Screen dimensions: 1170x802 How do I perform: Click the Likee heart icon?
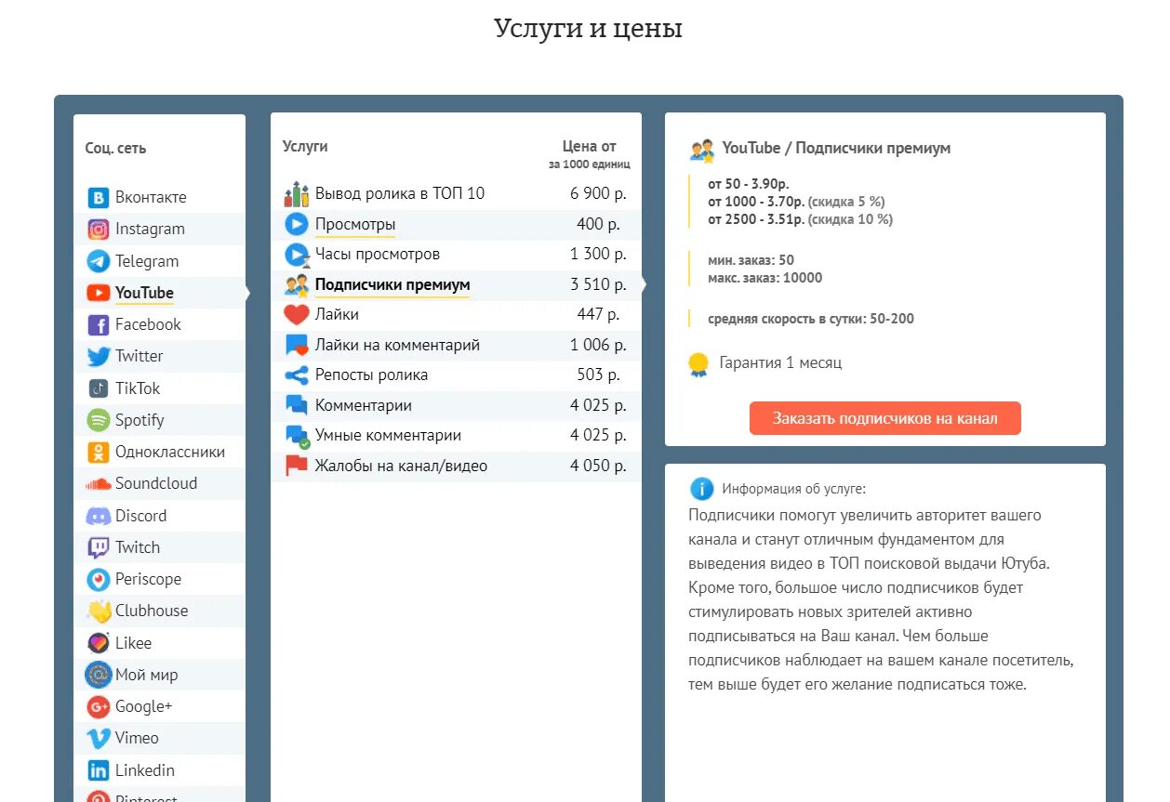click(99, 643)
